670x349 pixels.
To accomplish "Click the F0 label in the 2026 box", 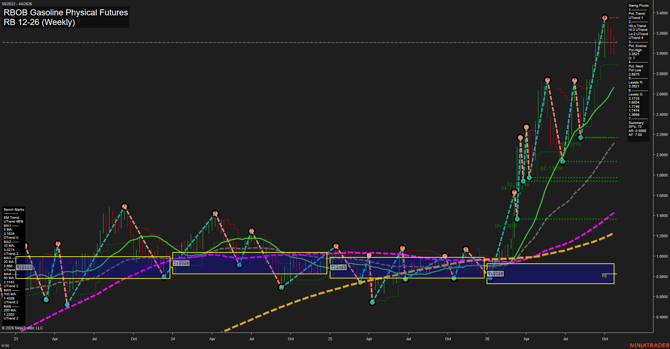I will point(604,276).
